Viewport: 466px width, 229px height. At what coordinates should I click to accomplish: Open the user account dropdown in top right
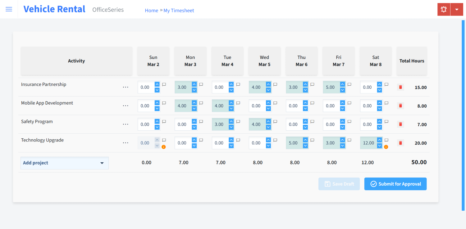pyautogui.click(x=457, y=9)
